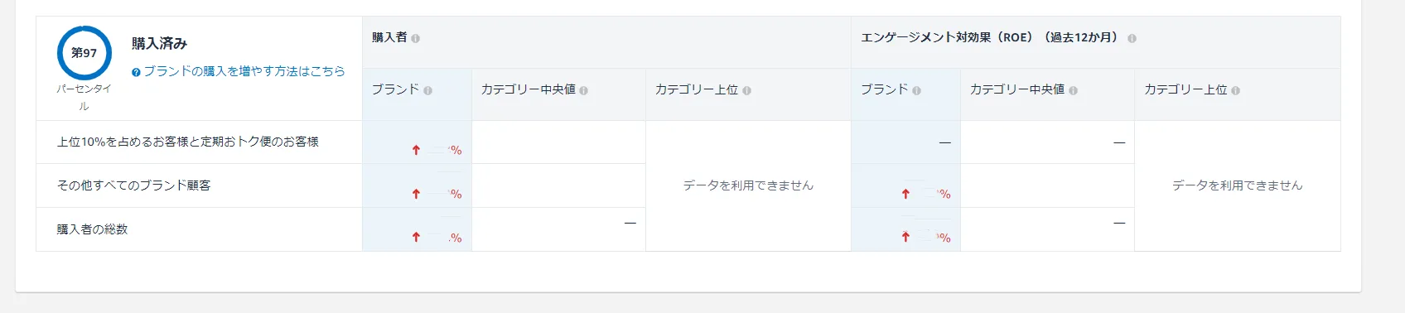Screen dimensions: 1405x313
Task: Click info icon next to ブランド under 購入者
Action: 427,90
